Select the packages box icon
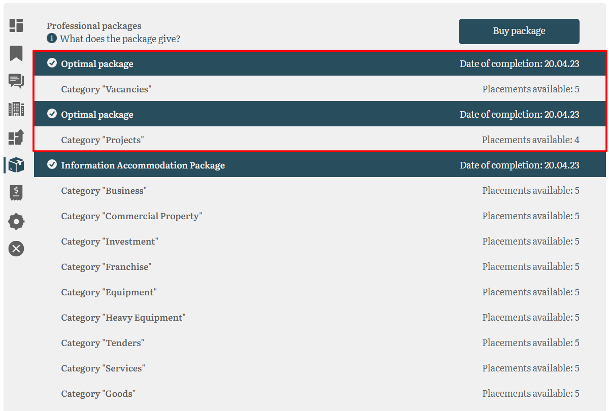Screen dimensions: 609x411 click(16, 165)
